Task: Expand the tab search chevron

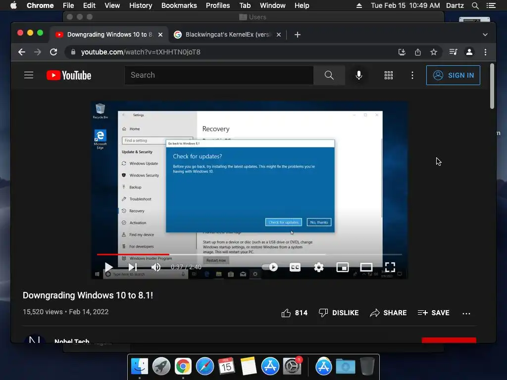Action: pyautogui.click(x=485, y=35)
